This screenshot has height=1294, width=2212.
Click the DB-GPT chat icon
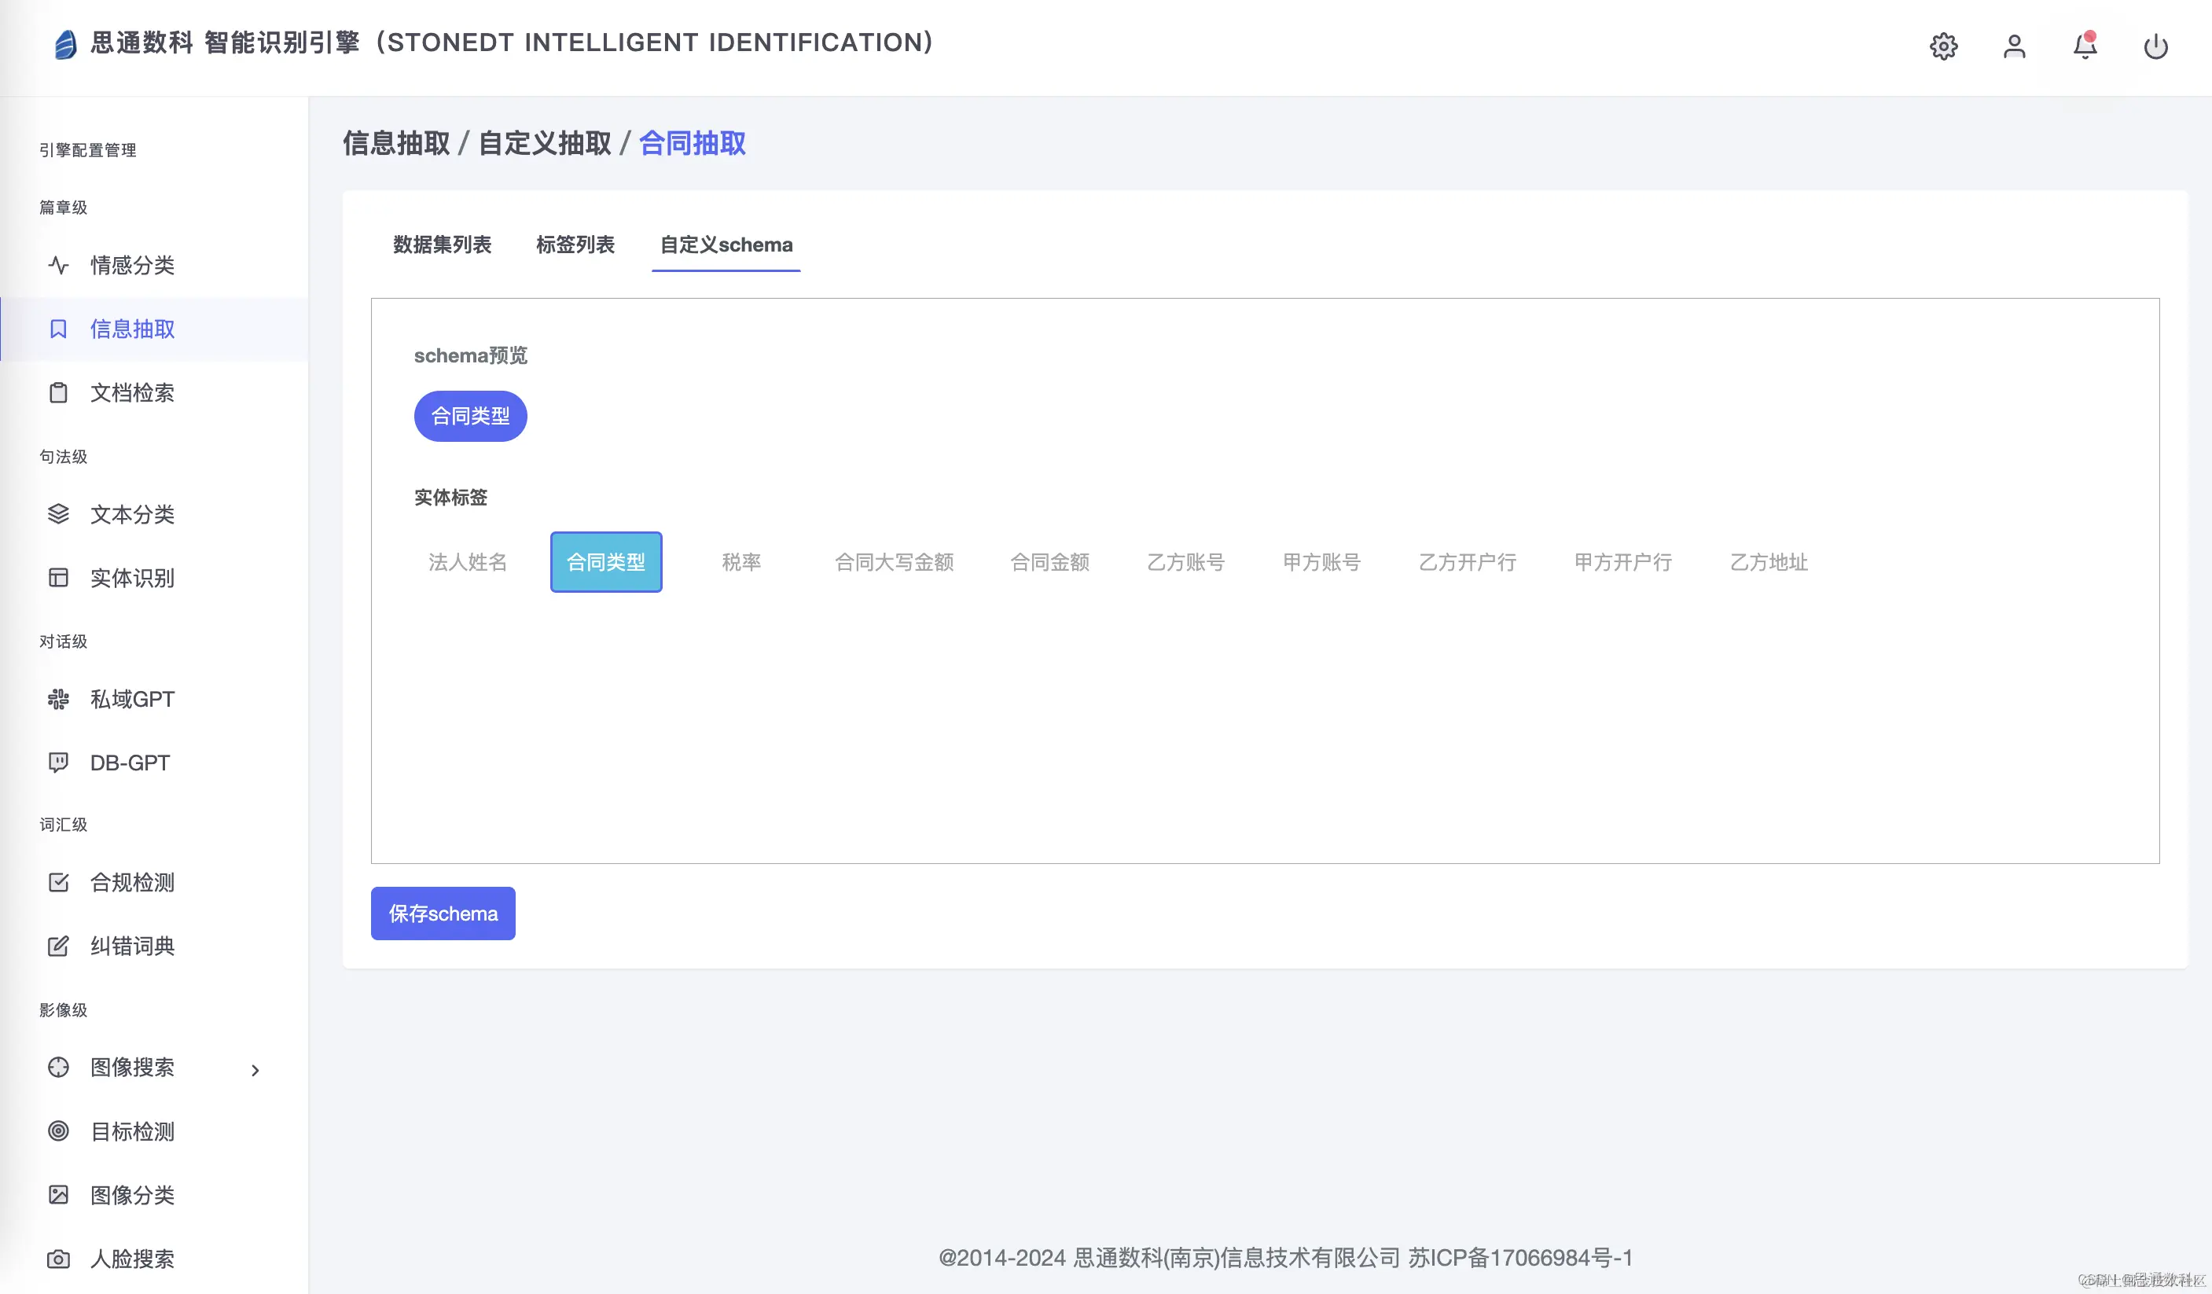[58, 762]
